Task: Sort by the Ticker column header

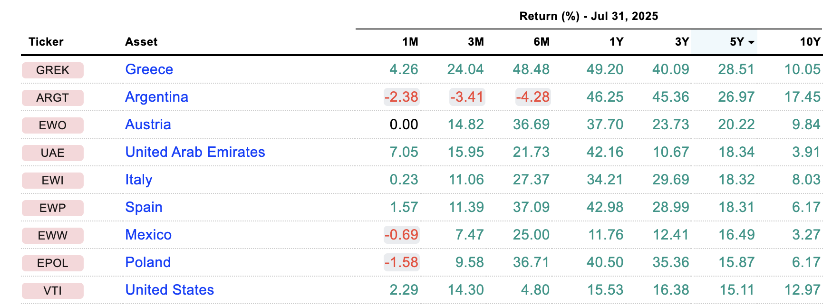Action: pos(46,42)
